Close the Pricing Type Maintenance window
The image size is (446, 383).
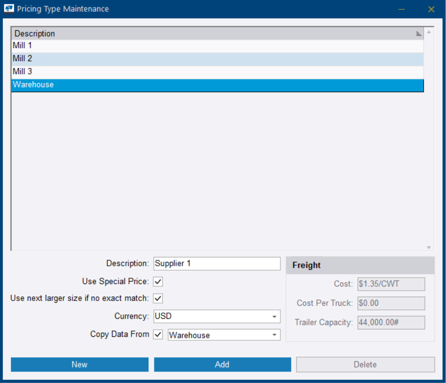(x=431, y=9)
